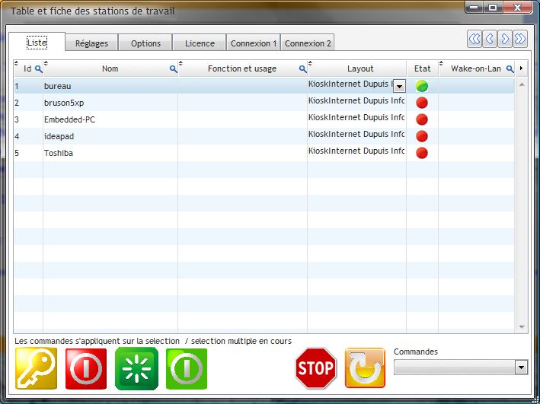This screenshot has height=404, width=540.
Task: Click the yellow key icon button
Action: tap(36, 369)
